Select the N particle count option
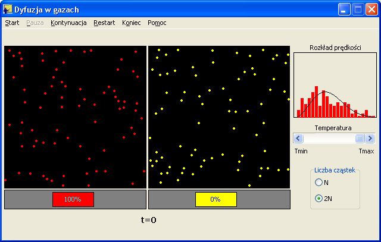Viewport: 381px width, 242px height. (x=319, y=183)
